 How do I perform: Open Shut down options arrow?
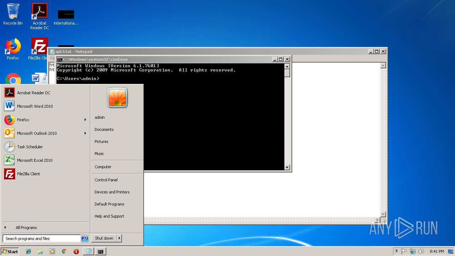click(x=119, y=238)
